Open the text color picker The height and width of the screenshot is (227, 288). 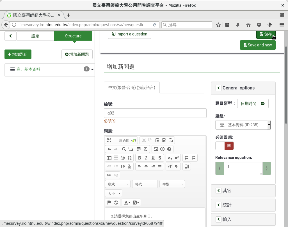(127, 203)
